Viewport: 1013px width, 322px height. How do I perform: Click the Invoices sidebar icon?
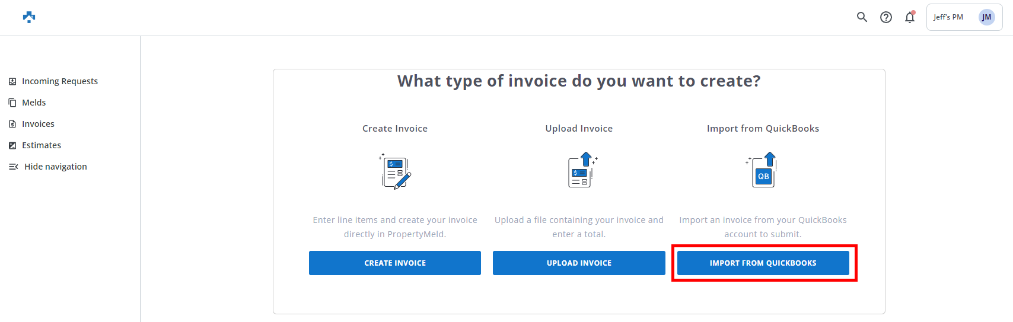12,124
